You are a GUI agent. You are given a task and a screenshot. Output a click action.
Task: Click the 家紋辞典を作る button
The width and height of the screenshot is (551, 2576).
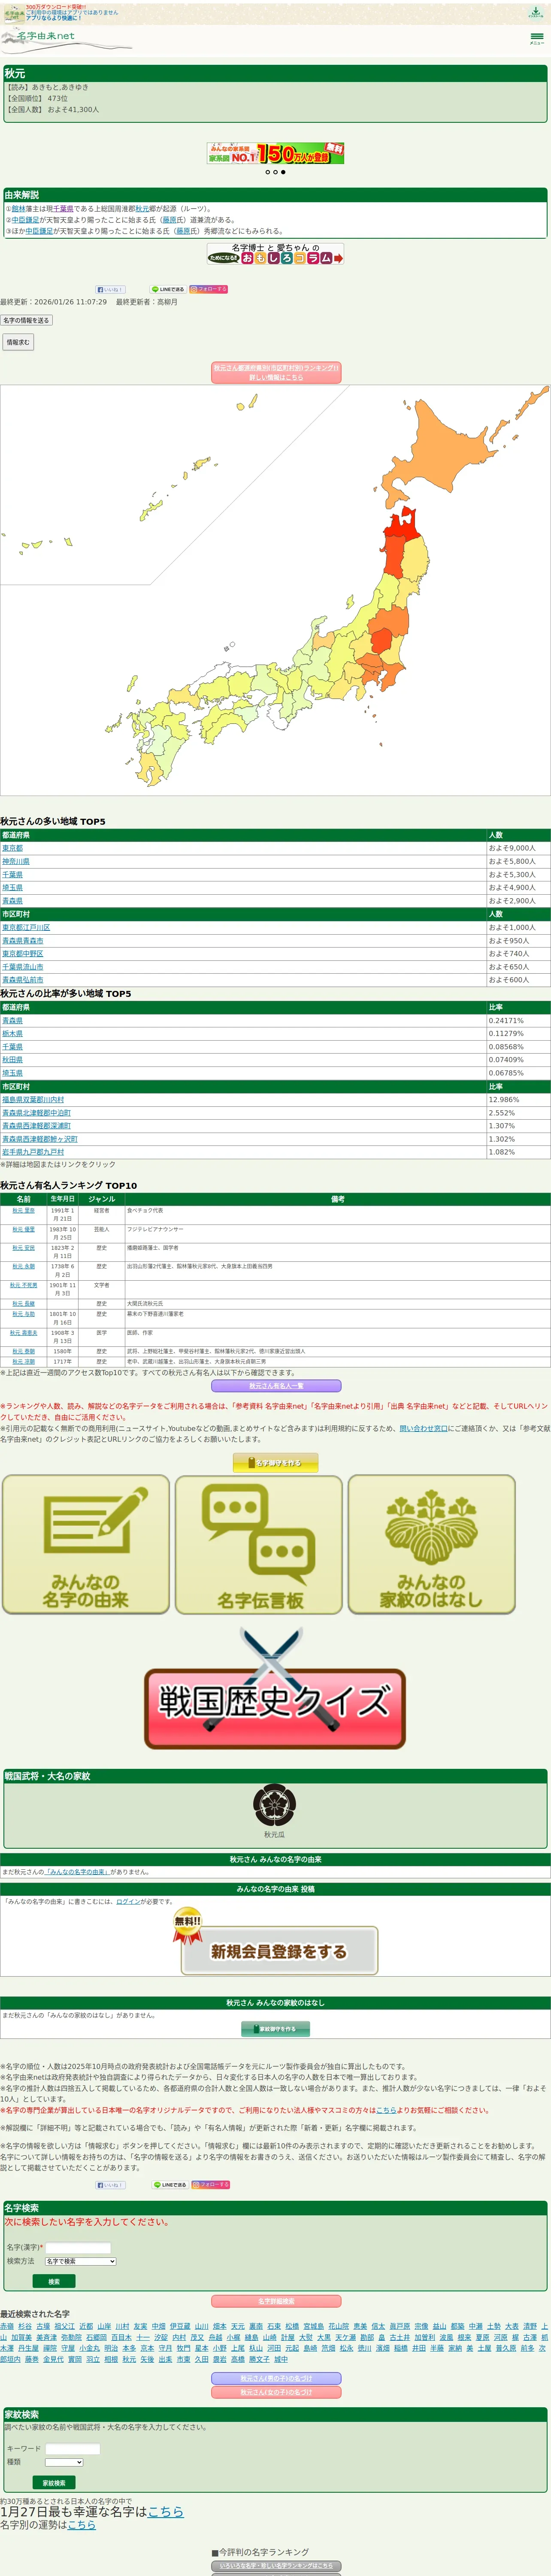275,2029
